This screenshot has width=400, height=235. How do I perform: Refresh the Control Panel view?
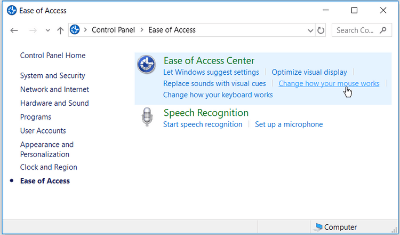tap(321, 30)
